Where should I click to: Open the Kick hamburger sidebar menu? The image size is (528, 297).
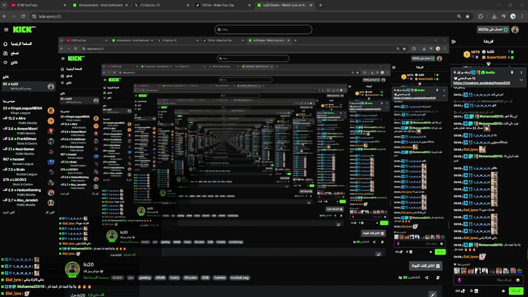coord(6,30)
